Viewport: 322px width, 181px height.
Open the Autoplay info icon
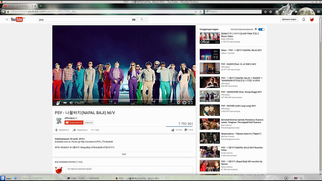click(256, 29)
